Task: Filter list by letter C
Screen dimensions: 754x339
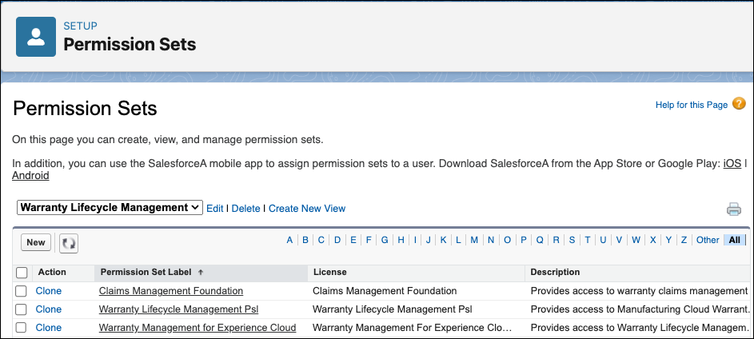Action: [x=321, y=240]
